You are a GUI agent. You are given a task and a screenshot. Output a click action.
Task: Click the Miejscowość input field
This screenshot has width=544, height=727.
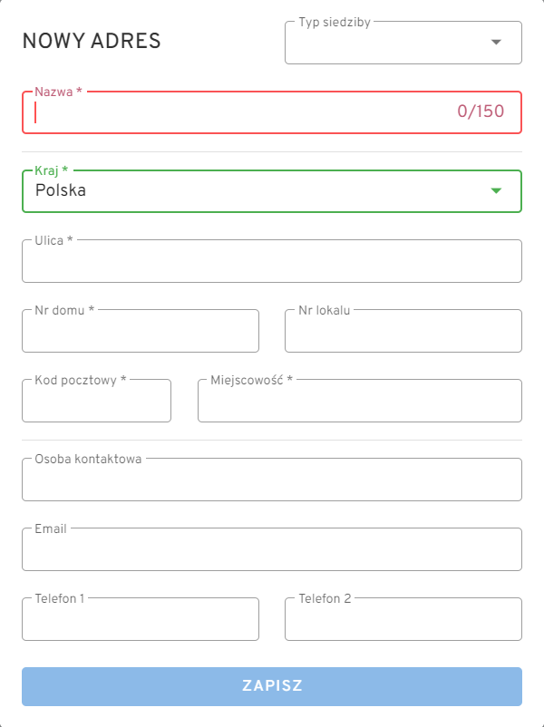[360, 402]
